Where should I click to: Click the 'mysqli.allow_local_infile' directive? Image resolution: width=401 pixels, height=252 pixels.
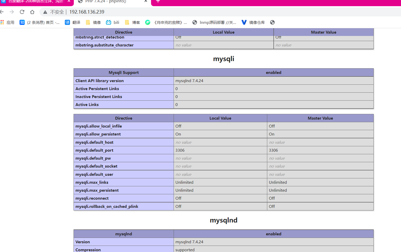coord(99,126)
